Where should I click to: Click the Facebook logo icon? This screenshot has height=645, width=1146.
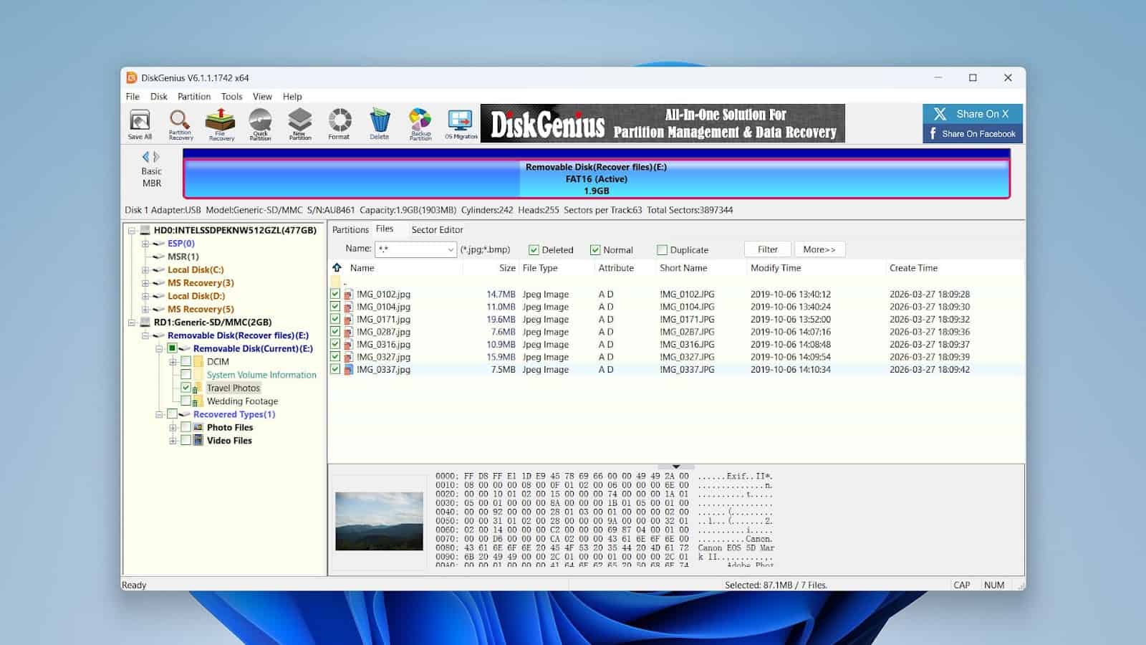click(x=933, y=133)
